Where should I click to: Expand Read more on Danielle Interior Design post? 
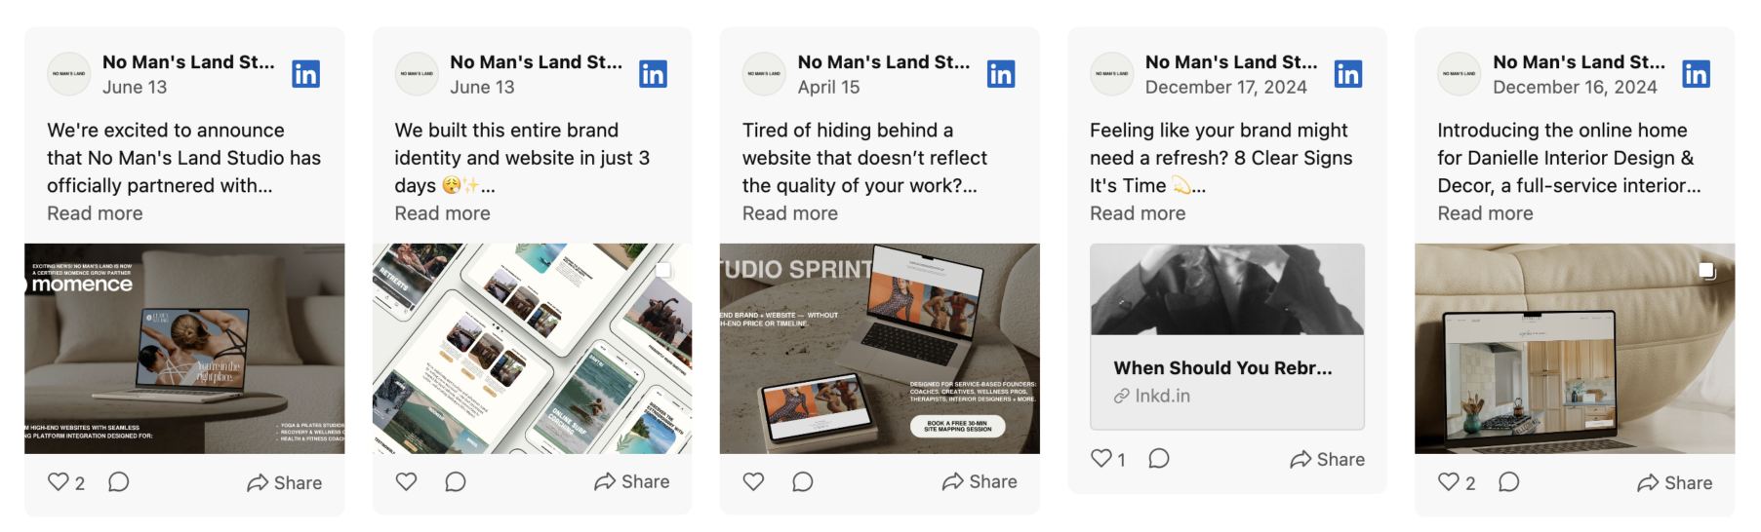1485,213
